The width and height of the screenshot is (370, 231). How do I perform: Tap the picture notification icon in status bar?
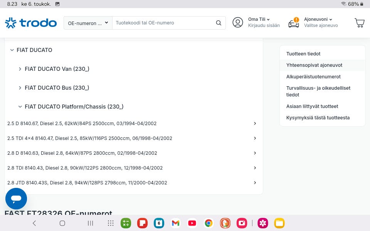click(57, 4)
